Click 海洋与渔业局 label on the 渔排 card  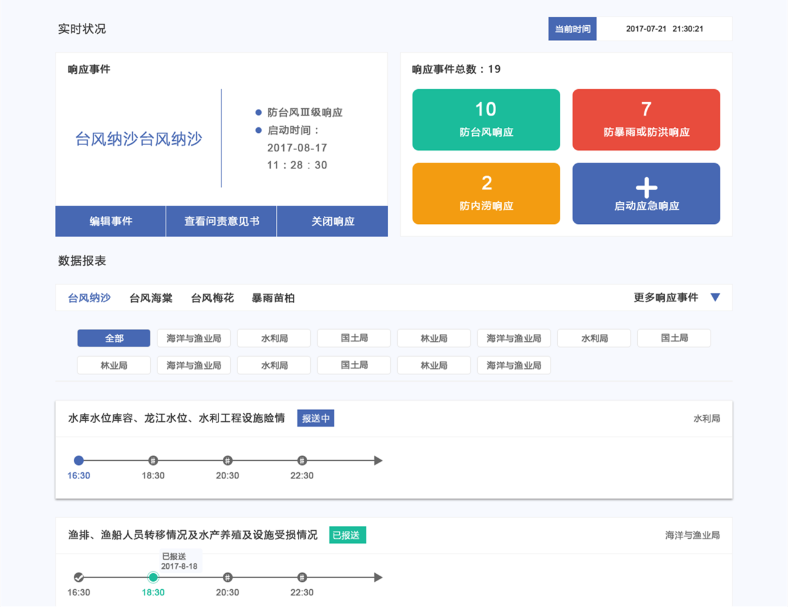coord(693,535)
